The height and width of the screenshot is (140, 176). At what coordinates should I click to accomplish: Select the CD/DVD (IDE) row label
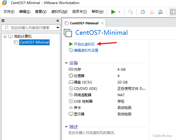(x=86, y=89)
